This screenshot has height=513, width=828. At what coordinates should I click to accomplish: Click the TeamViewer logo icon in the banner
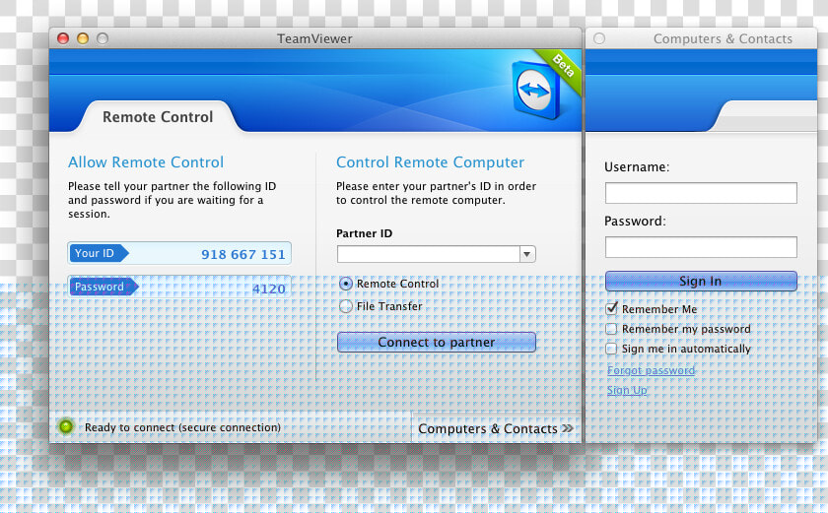(536, 91)
